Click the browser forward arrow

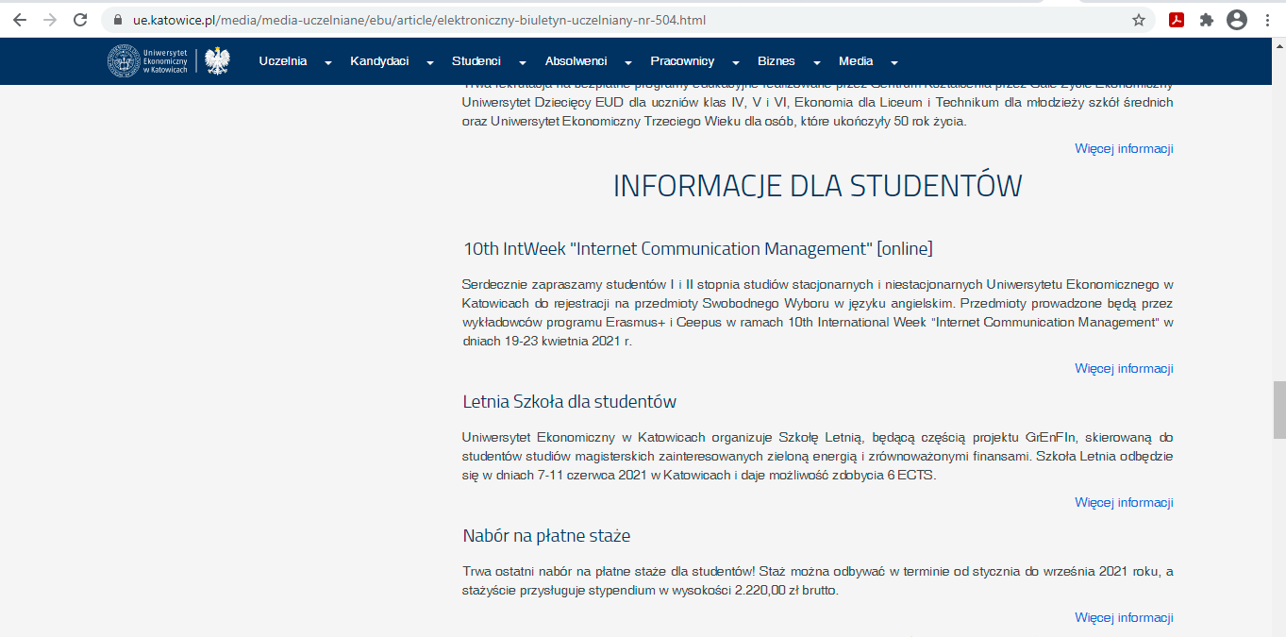pyautogui.click(x=50, y=20)
